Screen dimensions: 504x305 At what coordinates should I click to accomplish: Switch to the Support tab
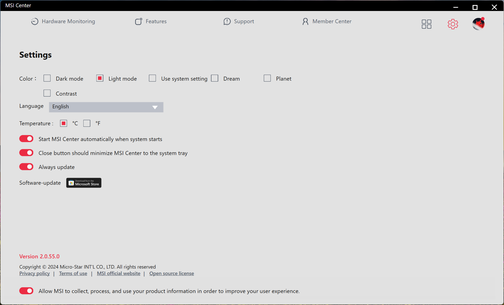coord(244,21)
